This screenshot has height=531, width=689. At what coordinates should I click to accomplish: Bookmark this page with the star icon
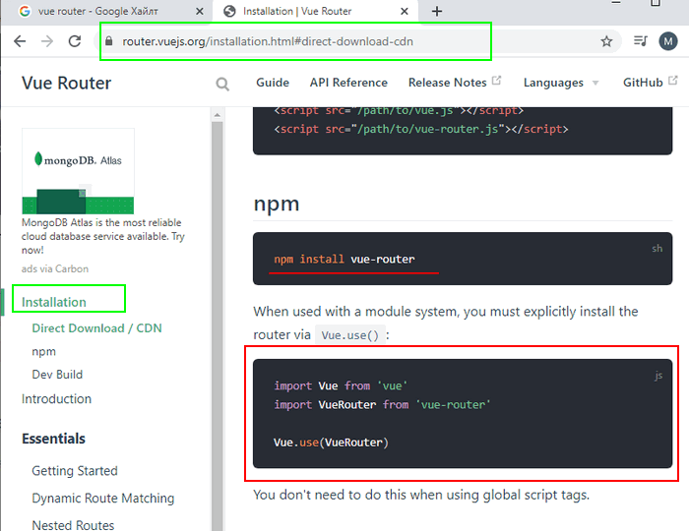point(606,41)
